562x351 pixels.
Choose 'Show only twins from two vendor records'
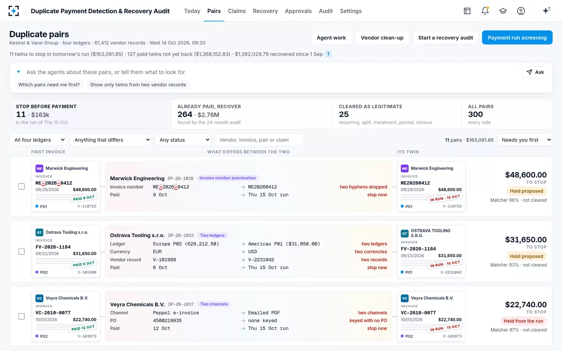tap(138, 85)
